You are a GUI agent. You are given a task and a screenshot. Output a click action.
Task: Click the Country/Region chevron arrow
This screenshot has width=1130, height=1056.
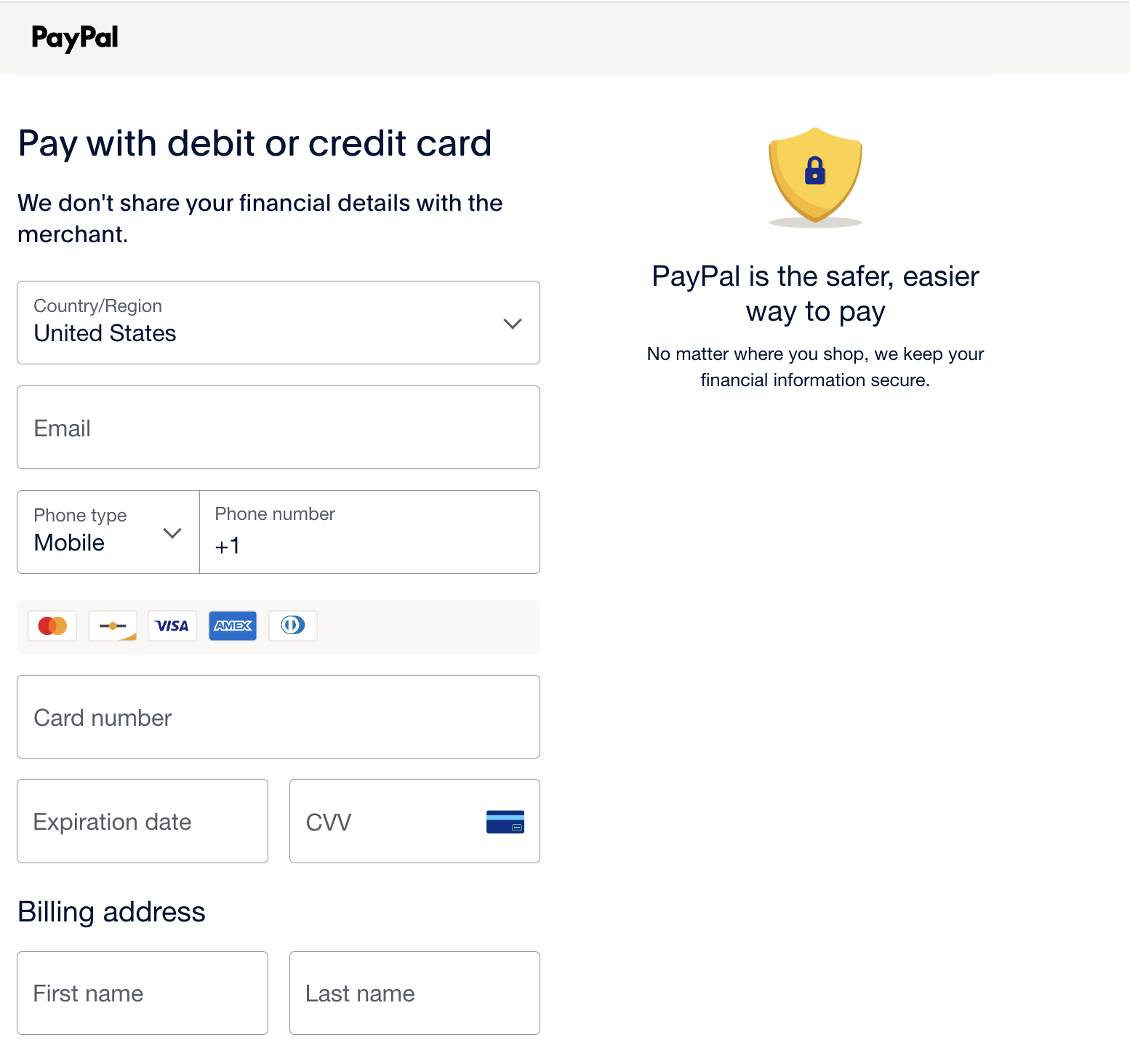pos(513,324)
